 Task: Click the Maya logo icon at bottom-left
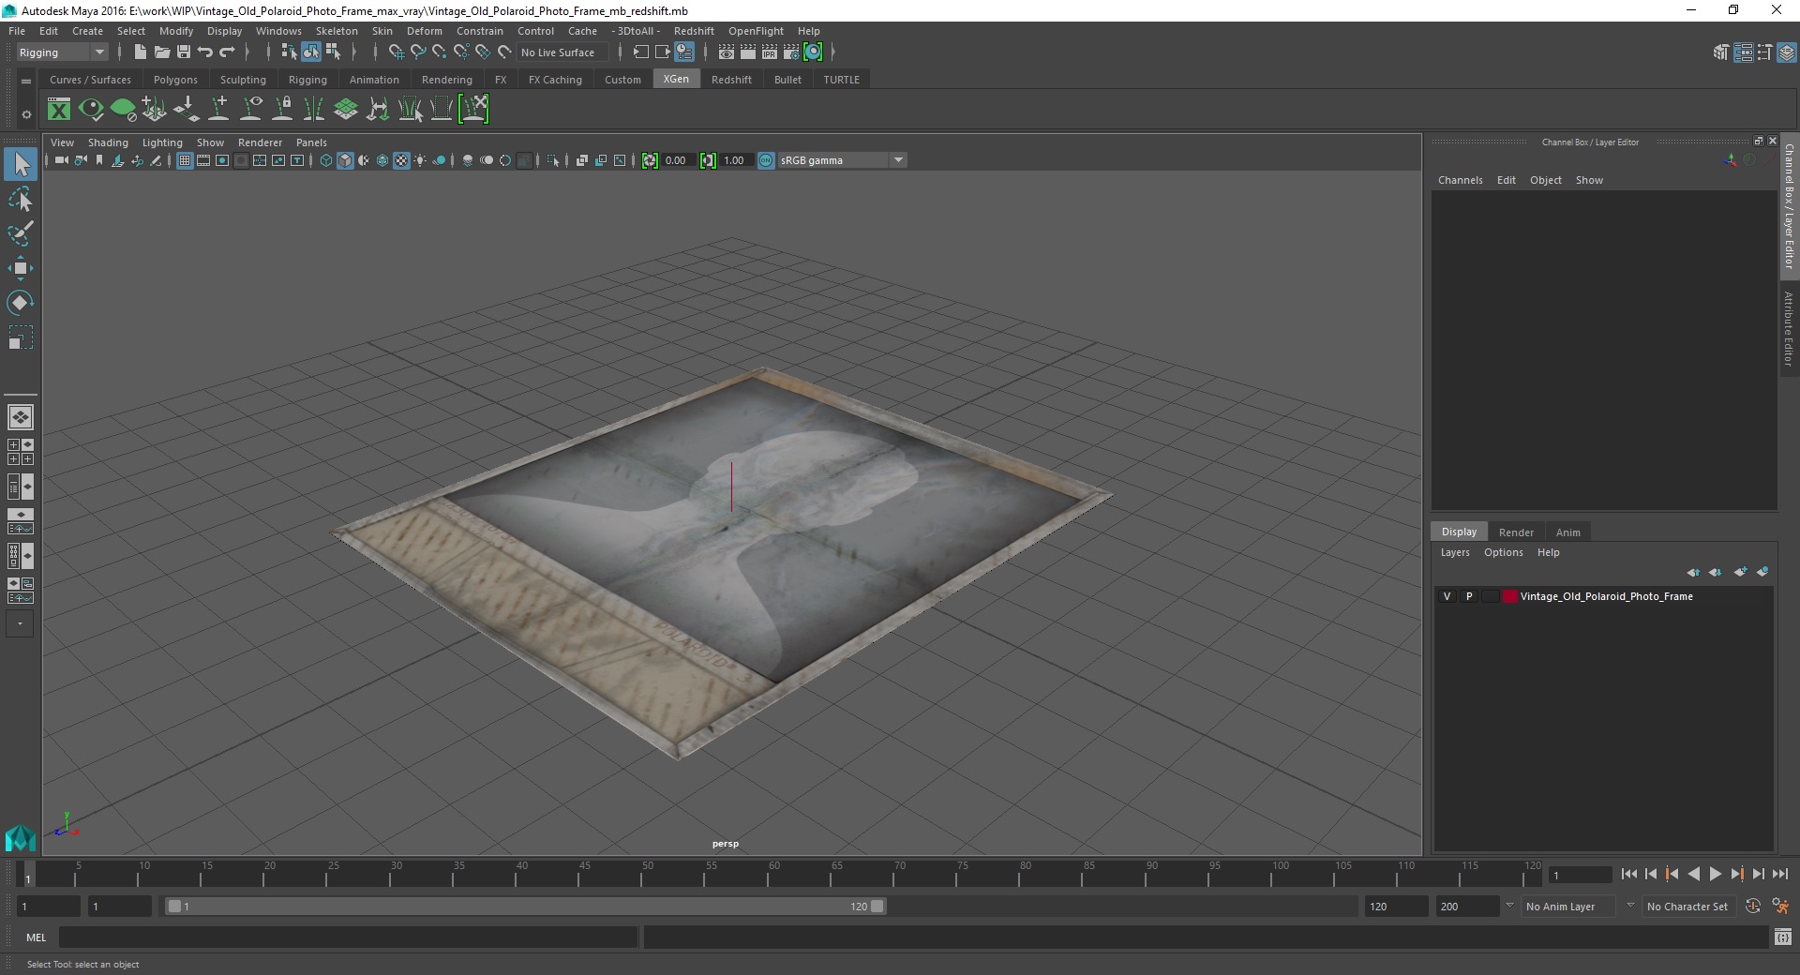(x=20, y=837)
